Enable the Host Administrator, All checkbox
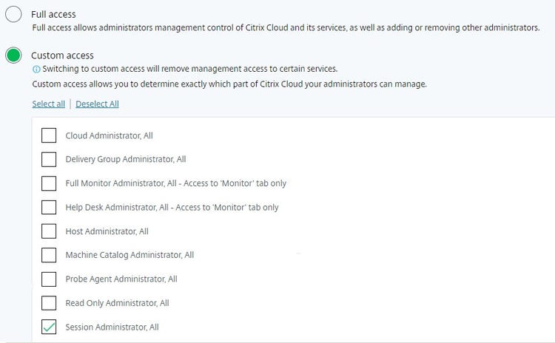 pyautogui.click(x=49, y=231)
